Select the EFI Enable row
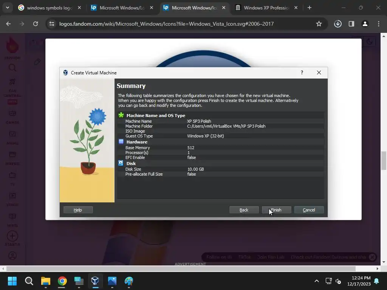 coord(220,157)
